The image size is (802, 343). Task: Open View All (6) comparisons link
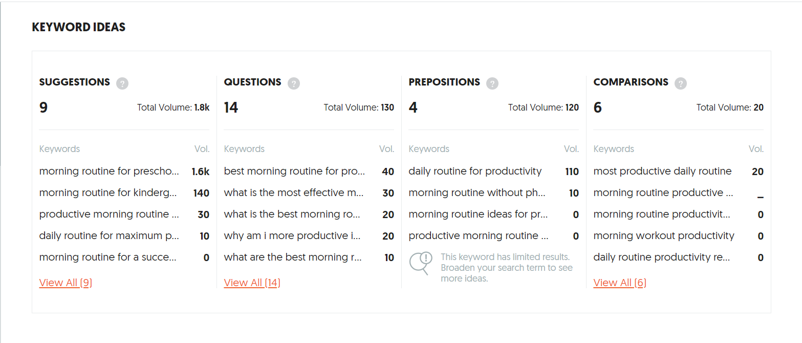coord(619,283)
